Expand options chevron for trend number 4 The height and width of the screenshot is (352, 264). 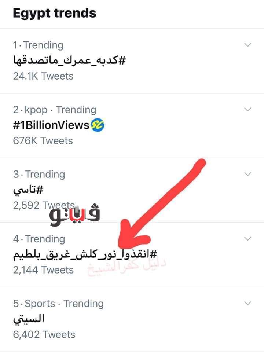point(248,239)
